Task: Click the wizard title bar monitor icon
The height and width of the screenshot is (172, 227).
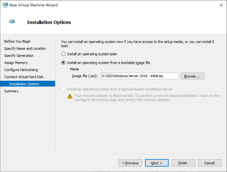Action: tap(5, 5)
